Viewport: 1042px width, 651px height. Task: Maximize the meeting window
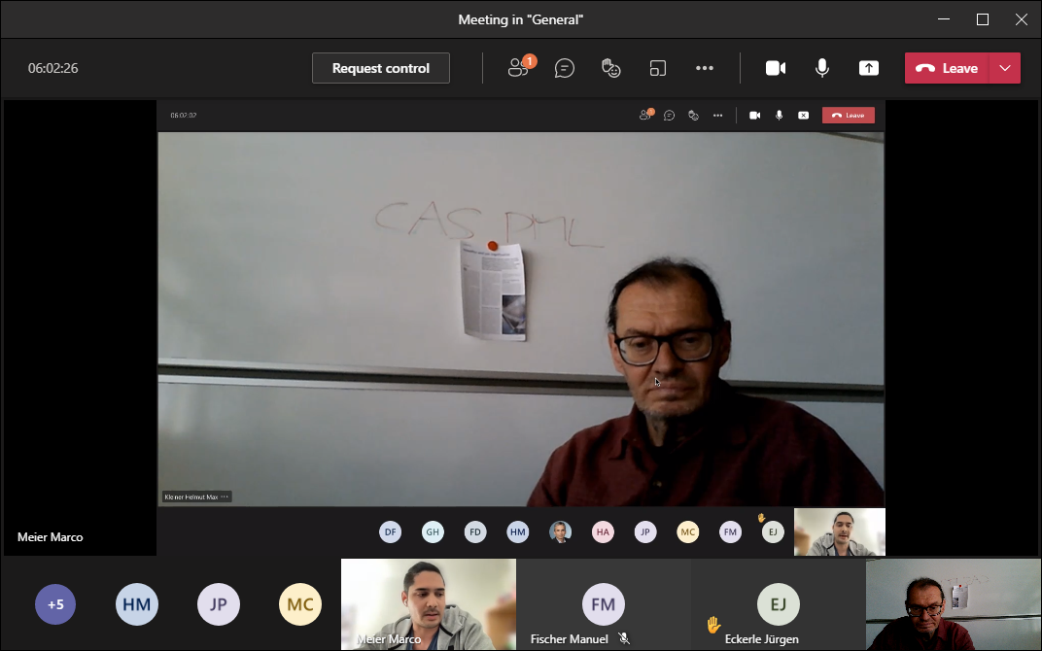pyautogui.click(x=983, y=19)
